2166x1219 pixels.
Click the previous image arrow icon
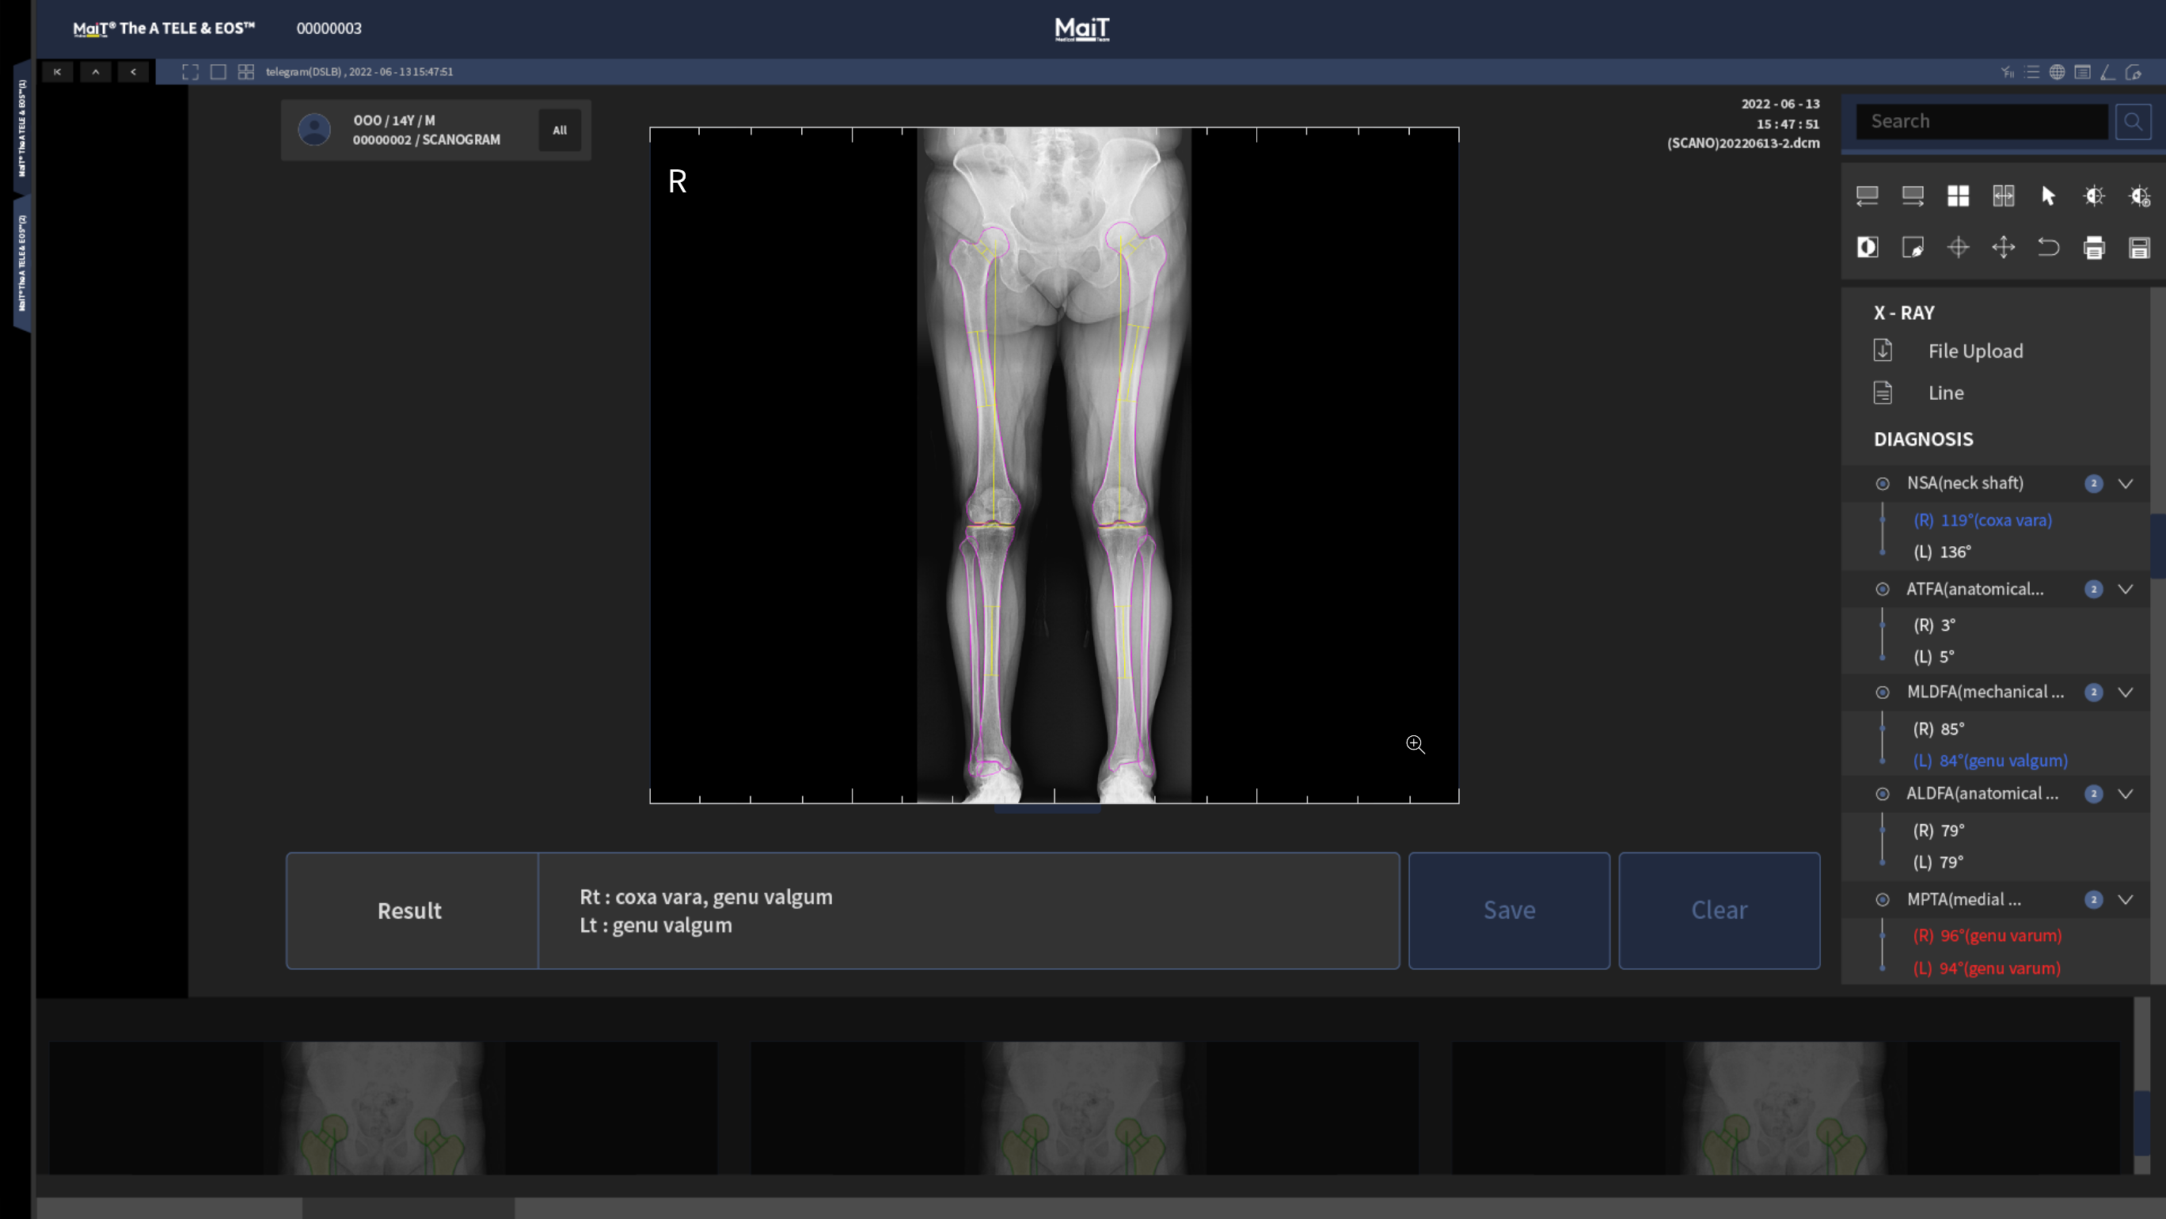click(x=133, y=71)
